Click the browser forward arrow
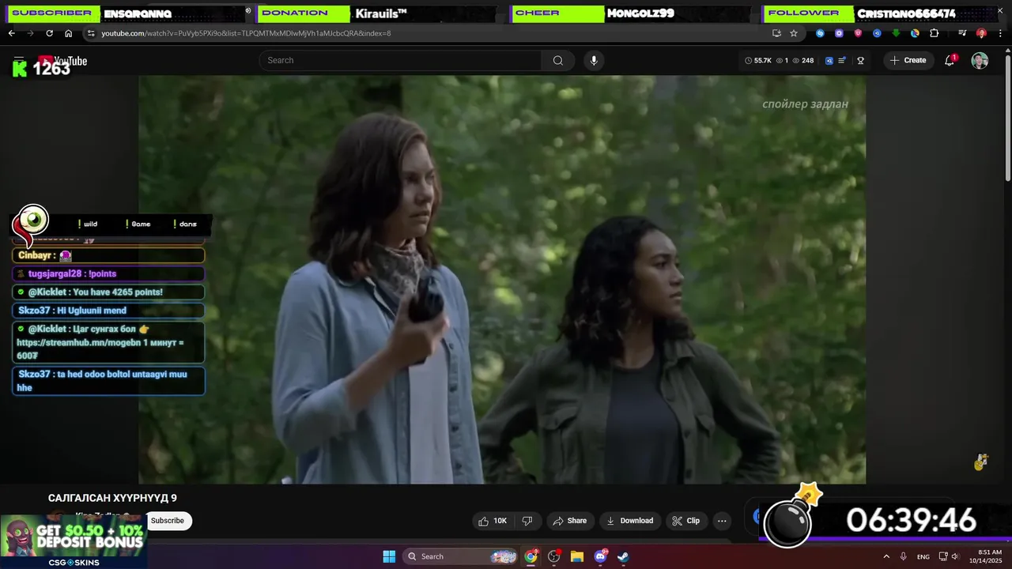1012x569 pixels. tap(30, 33)
